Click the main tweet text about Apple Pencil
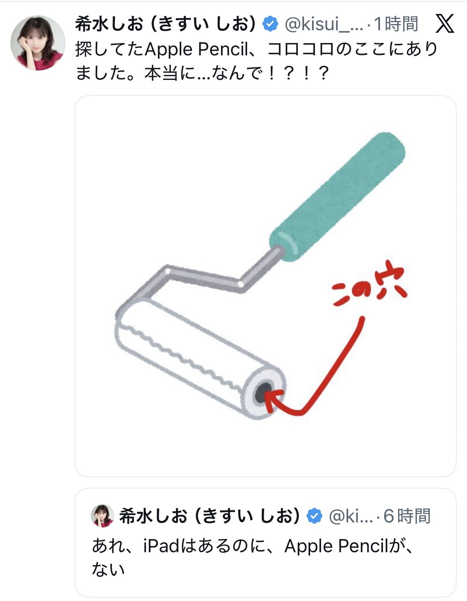The width and height of the screenshot is (467, 601). tap(256, 61)
